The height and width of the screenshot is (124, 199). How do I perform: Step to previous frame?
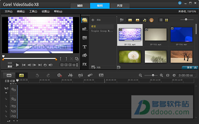[29, 65]
